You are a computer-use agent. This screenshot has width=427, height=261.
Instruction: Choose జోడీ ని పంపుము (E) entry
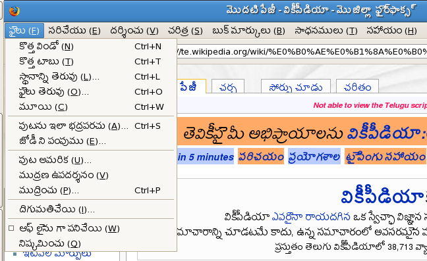[91, 141]
